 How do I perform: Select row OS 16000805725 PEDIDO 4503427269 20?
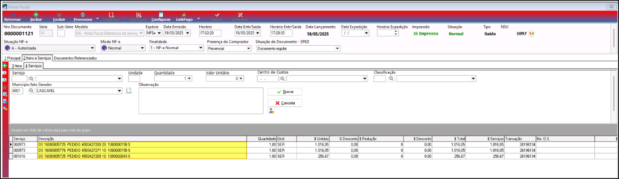point(142,144)
